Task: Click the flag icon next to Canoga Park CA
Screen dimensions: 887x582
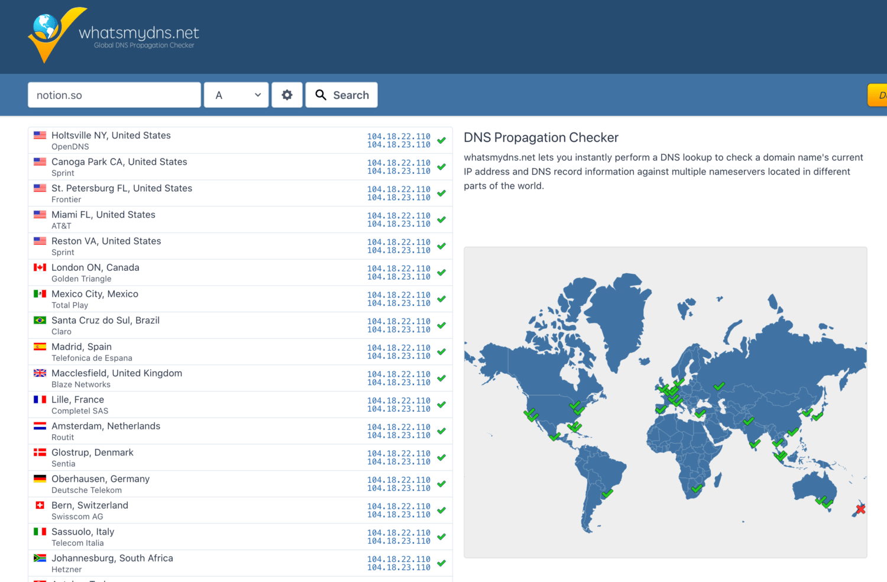Action: 40,161
